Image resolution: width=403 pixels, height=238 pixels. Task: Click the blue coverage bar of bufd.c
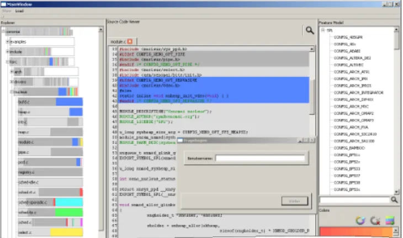pyautogui.click(x=69, y=102)
